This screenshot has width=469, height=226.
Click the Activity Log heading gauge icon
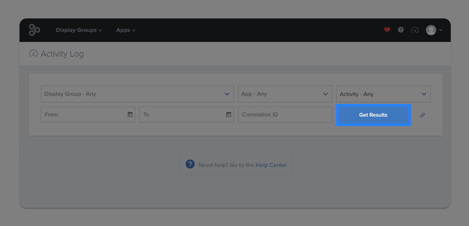pyautogui.click(x=33, y=54)
